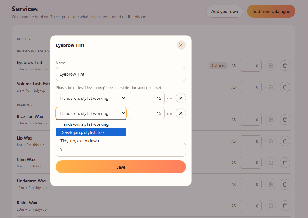Edit the service Name field

121,74
